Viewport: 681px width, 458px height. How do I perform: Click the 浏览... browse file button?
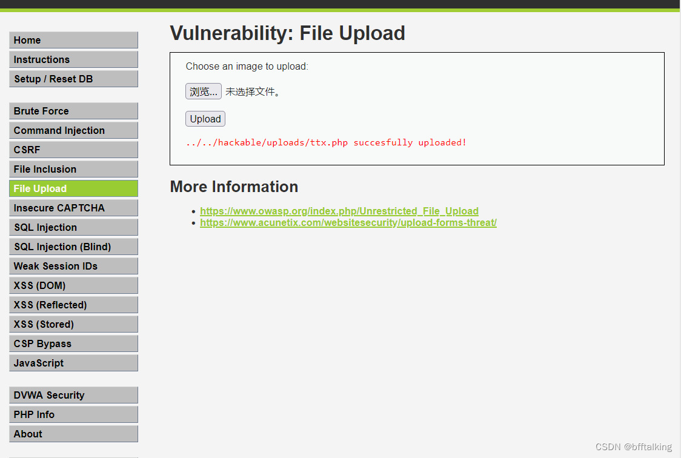coord(203,91)
